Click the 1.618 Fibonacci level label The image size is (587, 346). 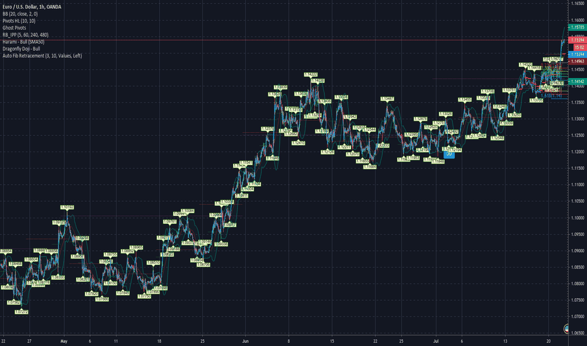552,96
